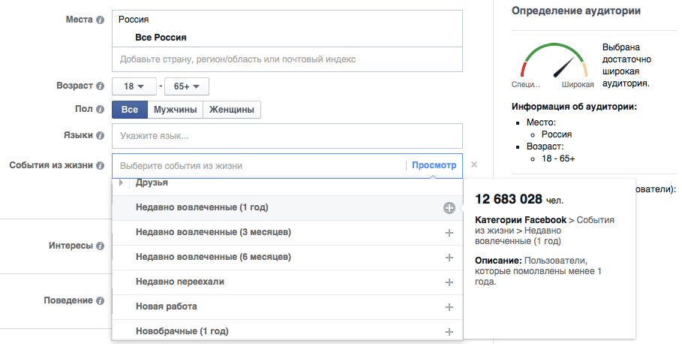Select Все gender option
The height and width of the screenshot is (344, 682).
130,110
